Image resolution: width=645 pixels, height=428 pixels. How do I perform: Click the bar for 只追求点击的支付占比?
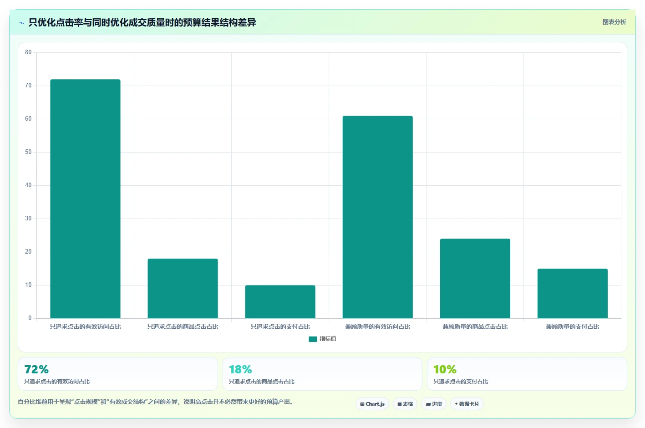coord(280,302)
